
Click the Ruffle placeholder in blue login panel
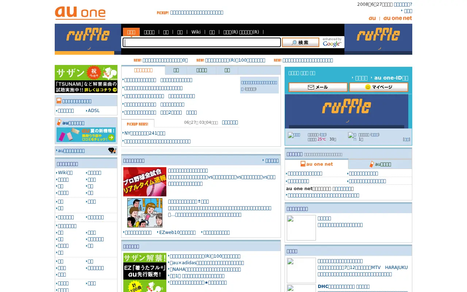(x=347, y=111)
